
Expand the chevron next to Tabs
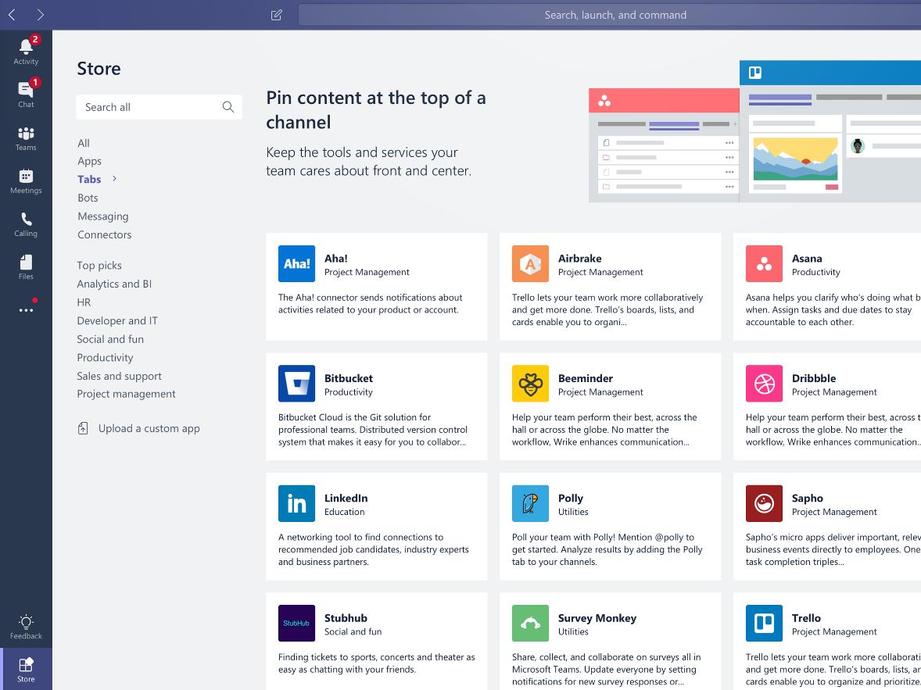(x=114, y=178)
